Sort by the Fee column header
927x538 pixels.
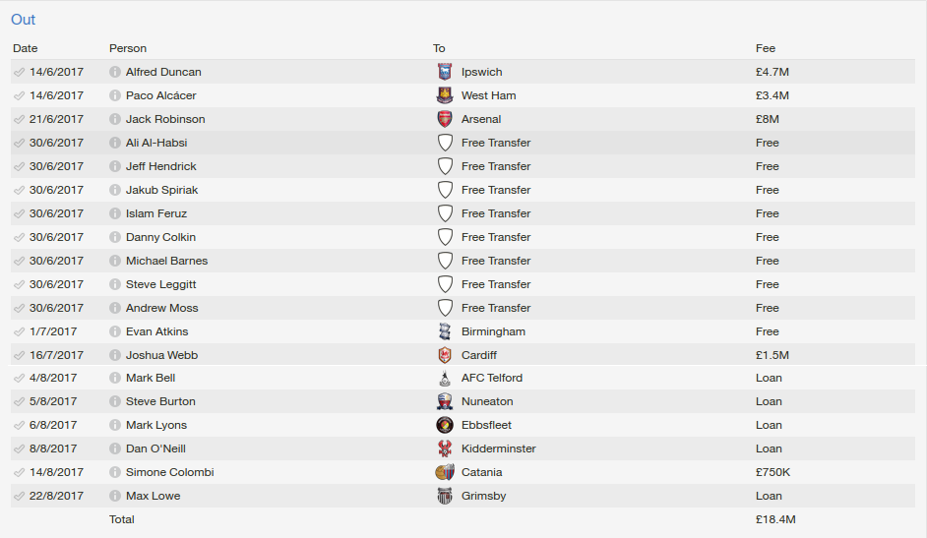pyautogui.click(x=765, y=48)
